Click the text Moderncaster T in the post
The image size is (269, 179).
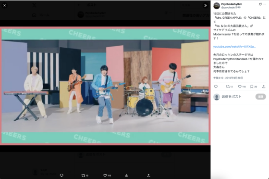click(223, 34)
